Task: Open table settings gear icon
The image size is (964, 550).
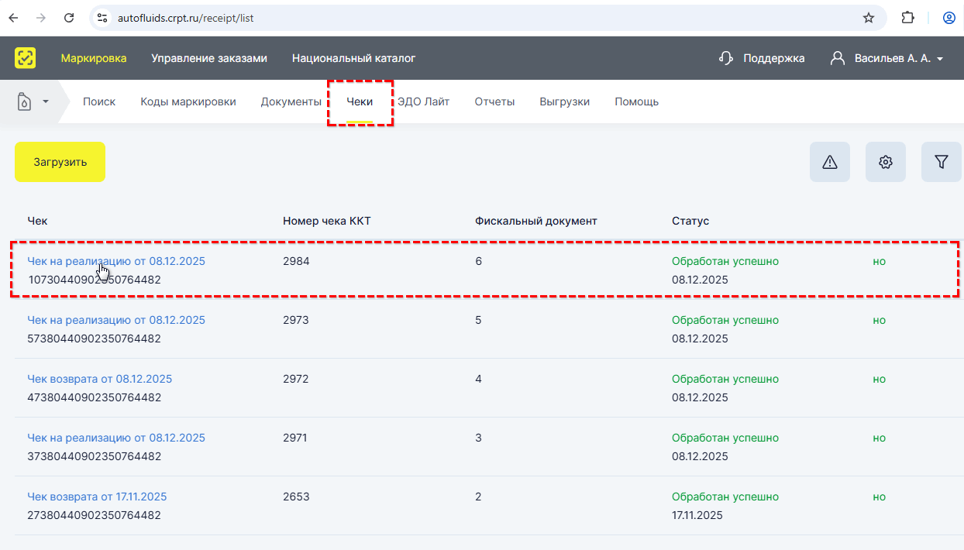Action: coord(886,162)
